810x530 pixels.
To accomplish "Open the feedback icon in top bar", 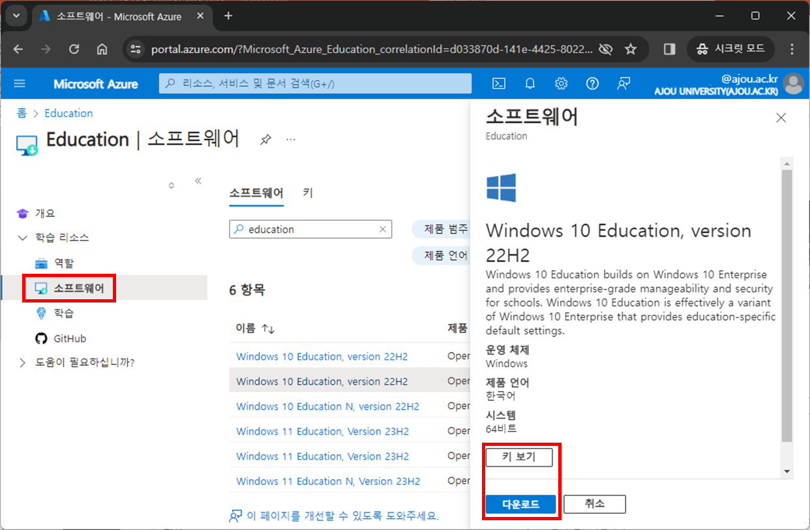I will click(623, 83).
